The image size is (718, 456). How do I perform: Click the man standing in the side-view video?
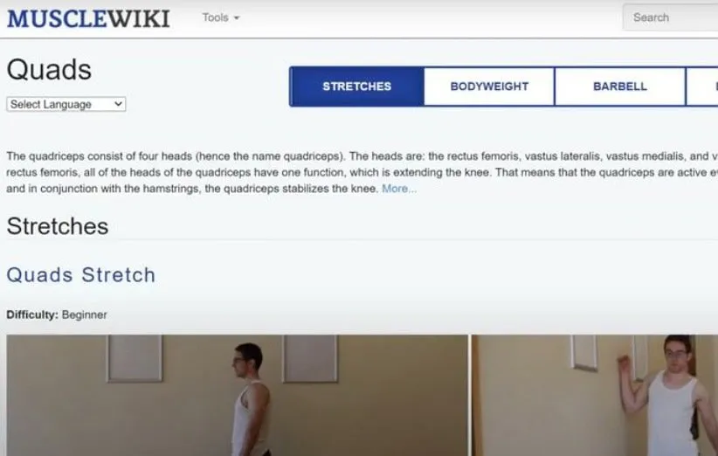(250, 399)
